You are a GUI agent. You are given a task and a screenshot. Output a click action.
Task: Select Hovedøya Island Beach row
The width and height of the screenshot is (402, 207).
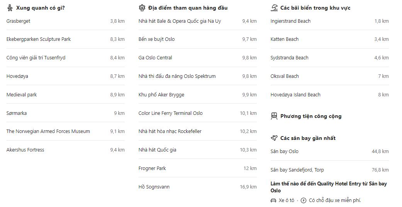pos(329,95)
